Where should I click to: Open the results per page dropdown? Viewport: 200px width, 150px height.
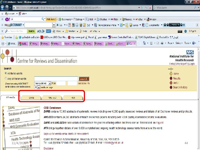[37, 87]
